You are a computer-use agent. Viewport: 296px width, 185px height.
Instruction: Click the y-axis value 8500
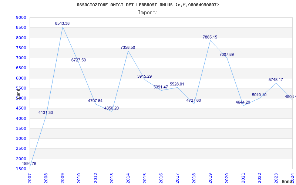coord(21,27)
